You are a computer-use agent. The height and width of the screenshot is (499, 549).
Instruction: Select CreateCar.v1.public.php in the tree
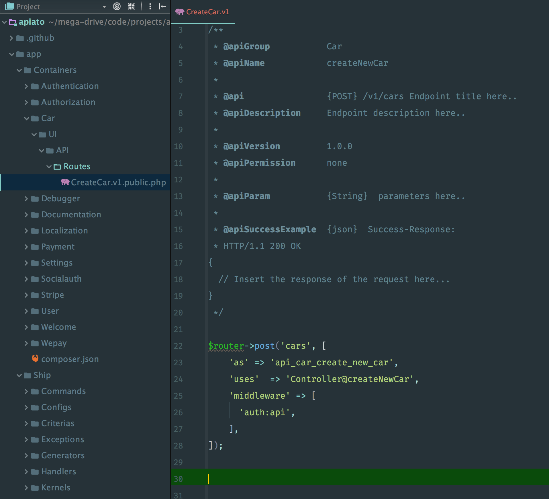click(118, 182)
